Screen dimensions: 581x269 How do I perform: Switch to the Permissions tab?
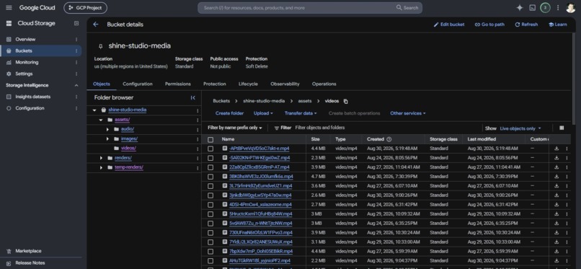click(178, 84)
